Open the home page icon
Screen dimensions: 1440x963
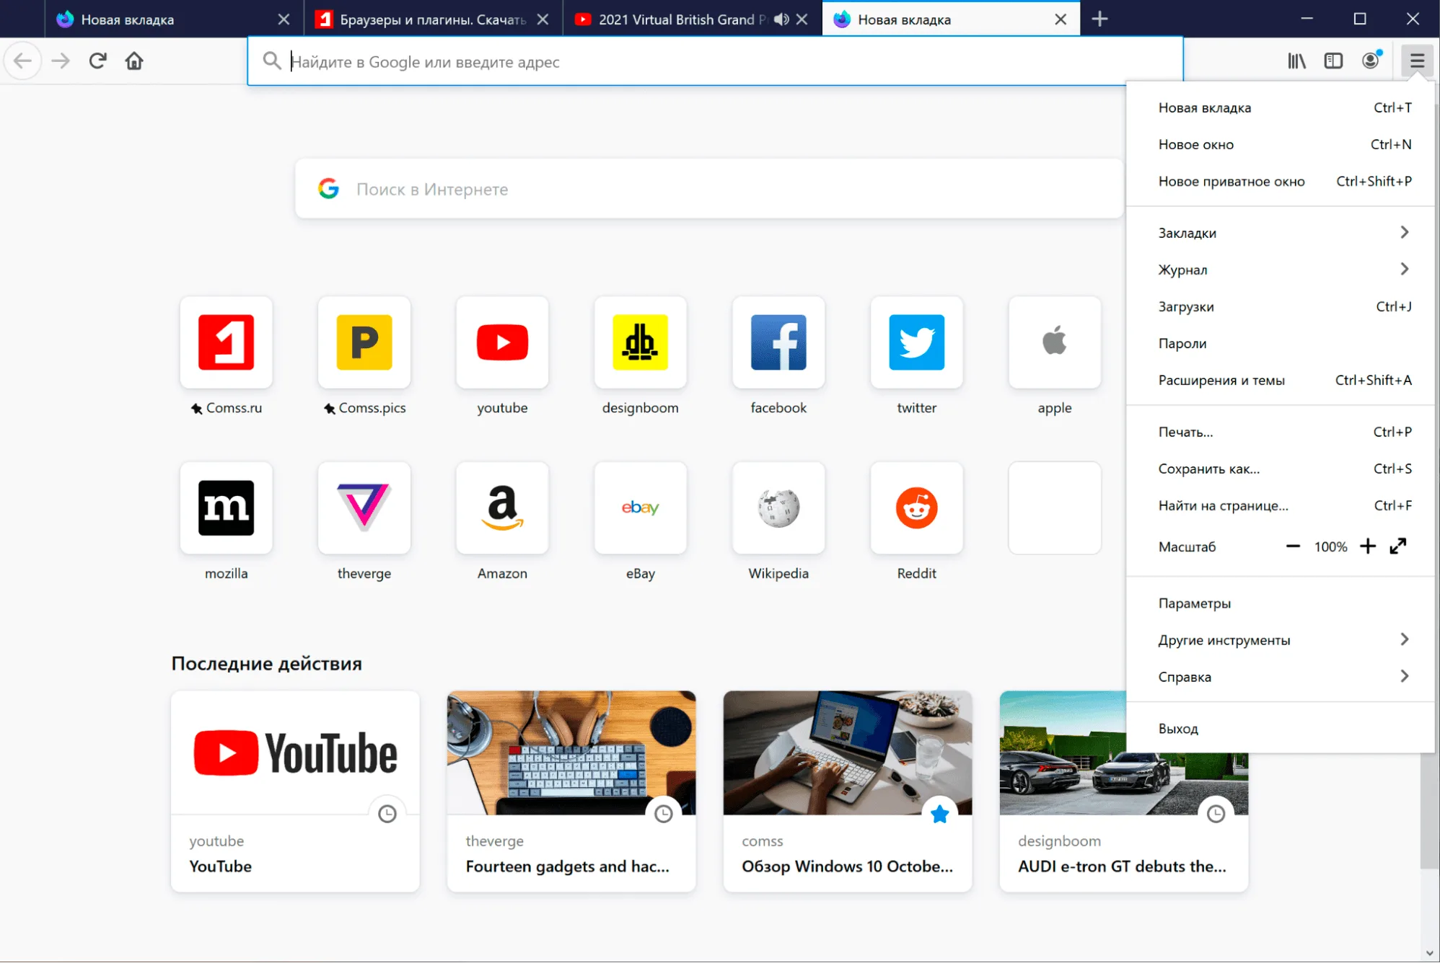click(134, 61)
